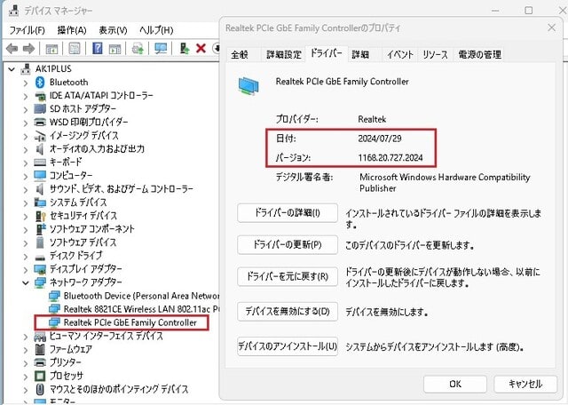Open the 表示(V) menu
568x405 pixels.
[113, 30]
